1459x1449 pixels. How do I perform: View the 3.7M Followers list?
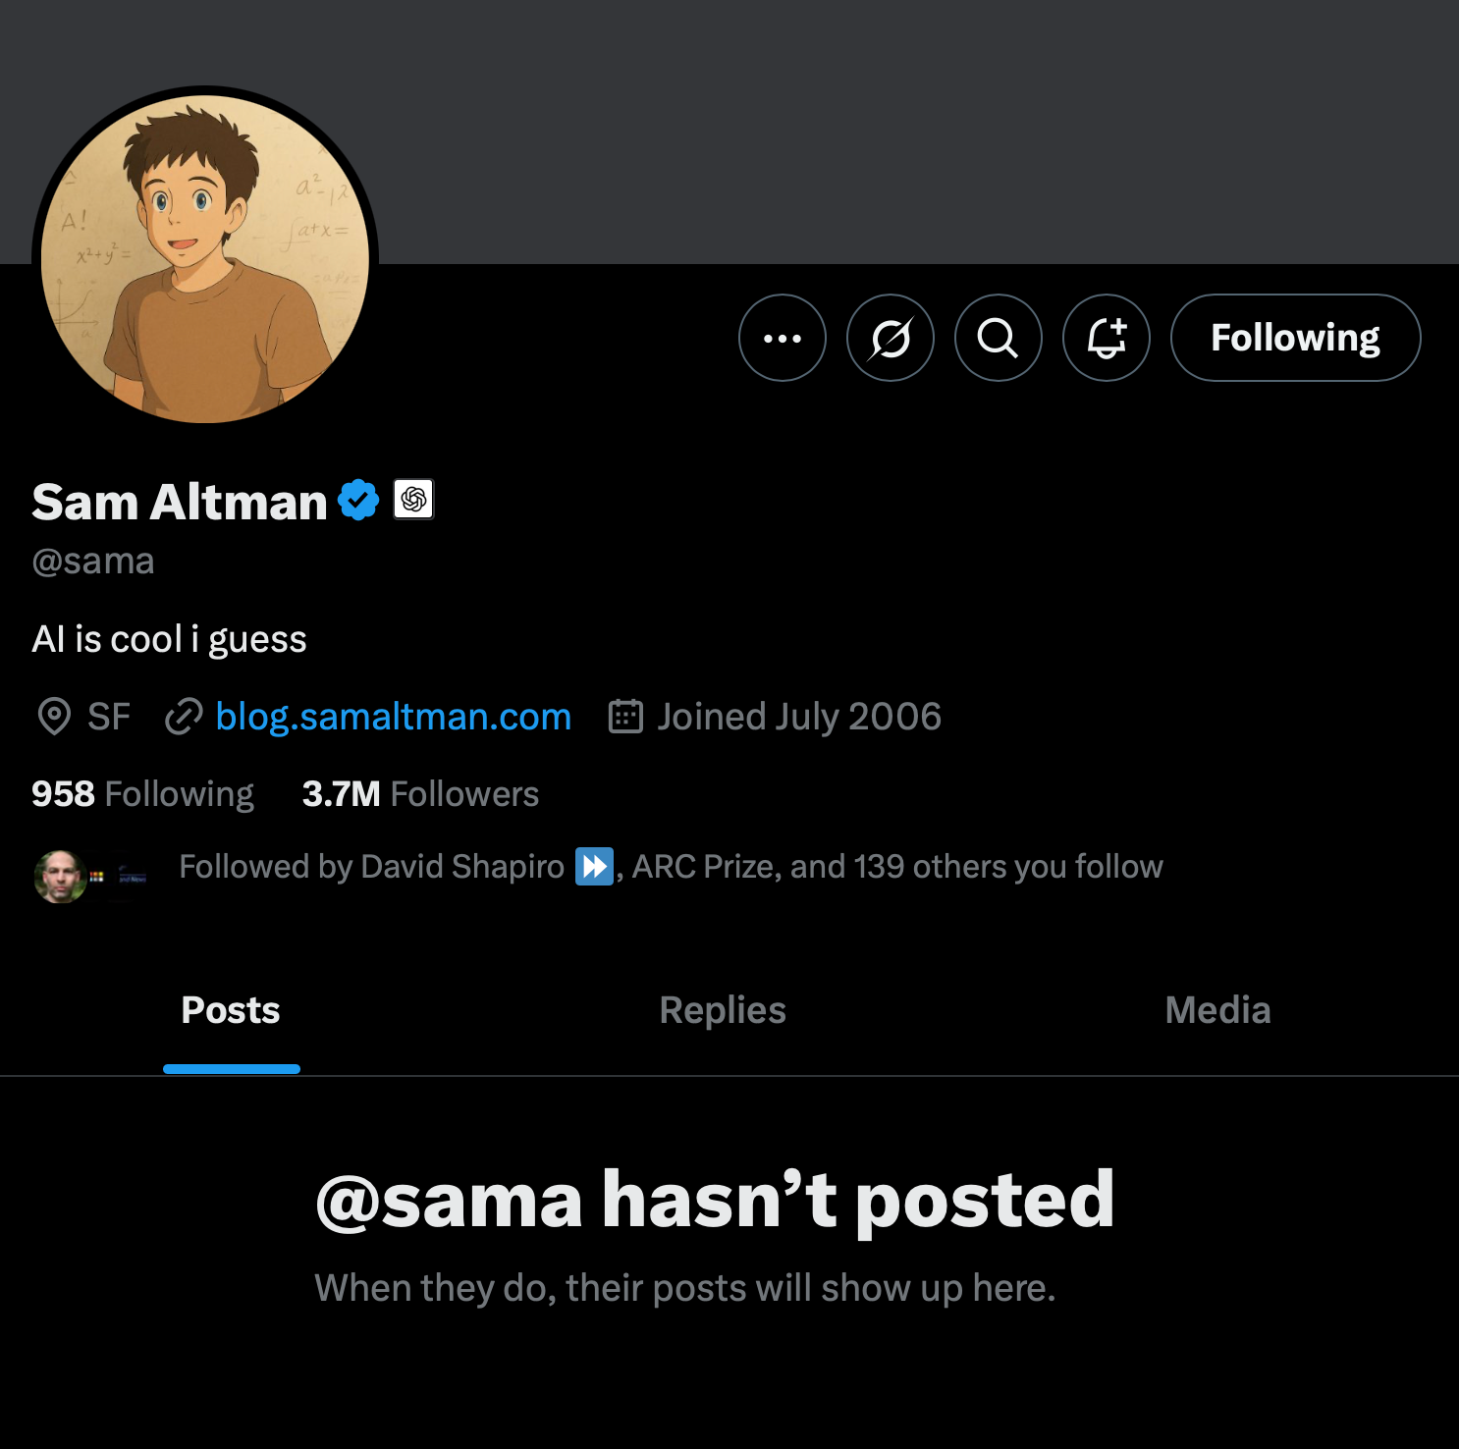[420, 794]
